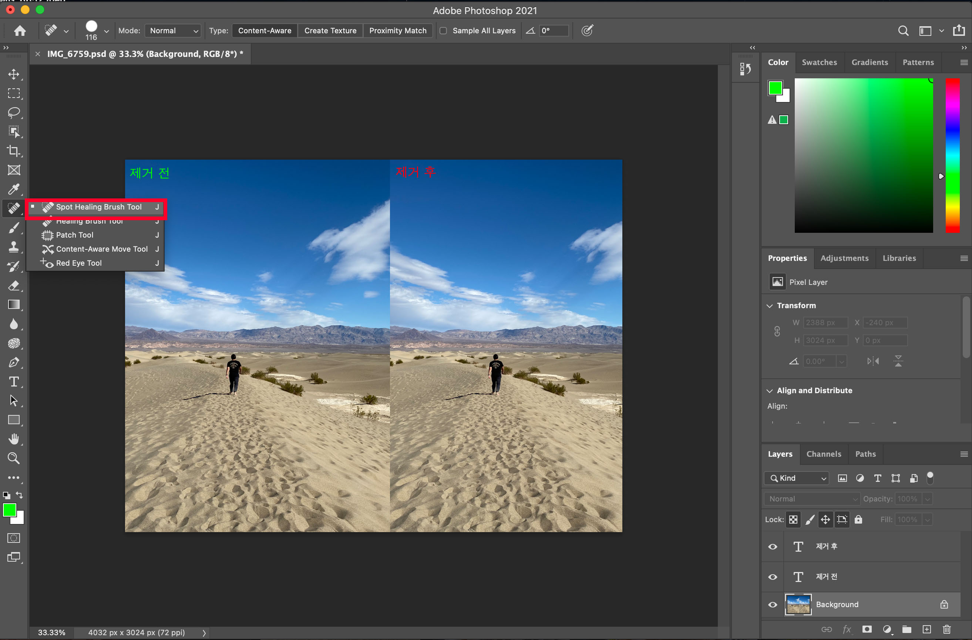
Task: Select the Move tool
Action: [14, 74]
